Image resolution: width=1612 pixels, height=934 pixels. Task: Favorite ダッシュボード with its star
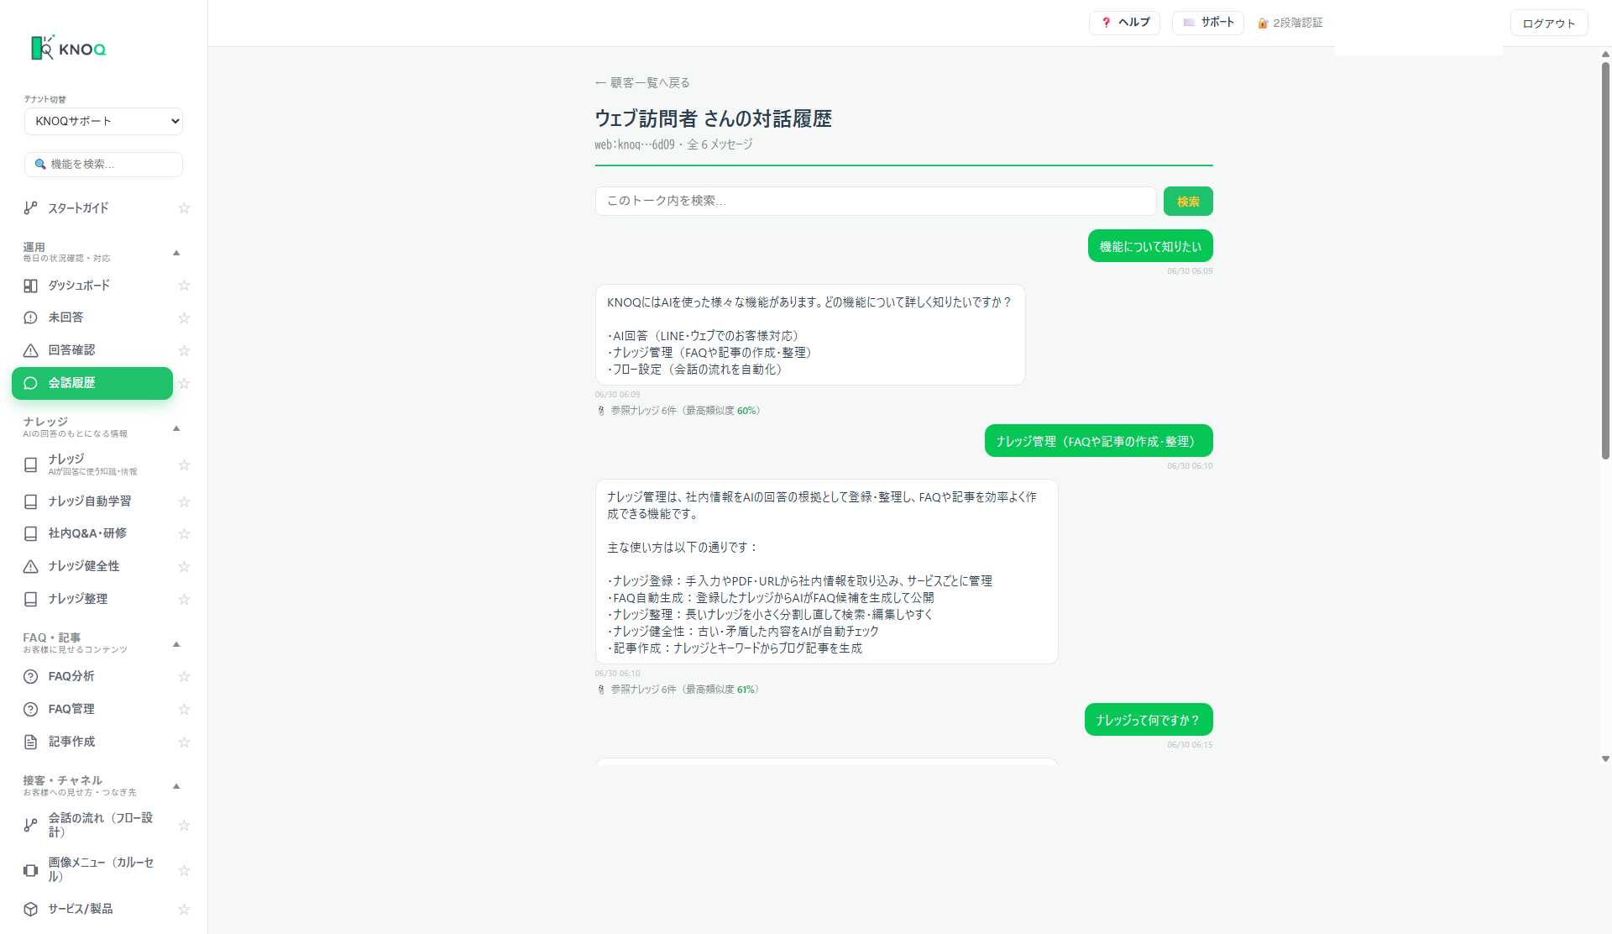point(184,286)
